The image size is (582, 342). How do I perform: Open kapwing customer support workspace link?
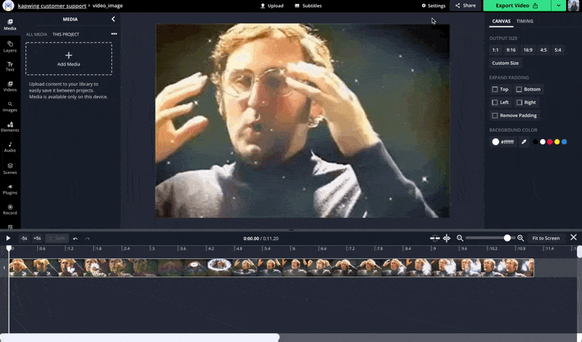pos(52,6)
